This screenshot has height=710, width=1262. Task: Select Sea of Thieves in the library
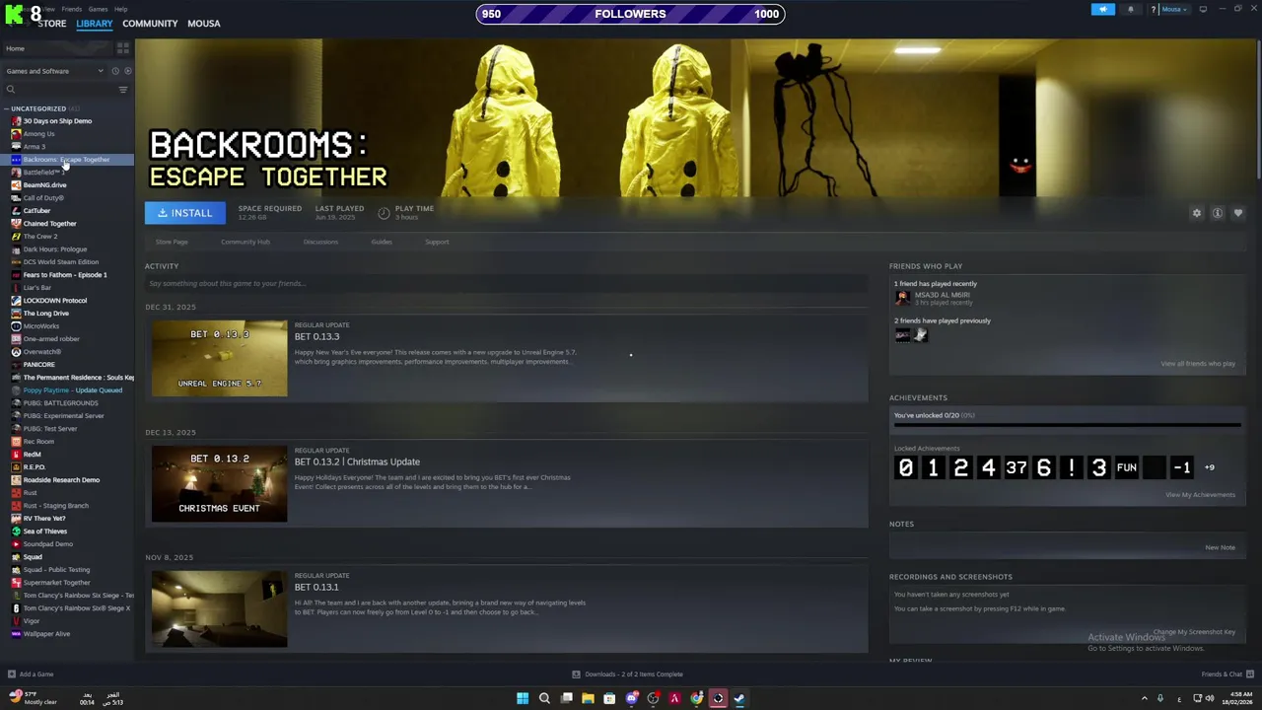pos(45,532)
